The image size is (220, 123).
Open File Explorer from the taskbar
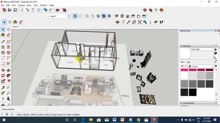click(91, 120)
